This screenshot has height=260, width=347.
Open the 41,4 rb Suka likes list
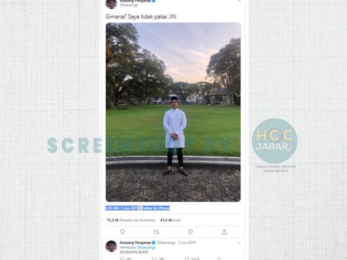pyautogui.click(x=170, y=220)
